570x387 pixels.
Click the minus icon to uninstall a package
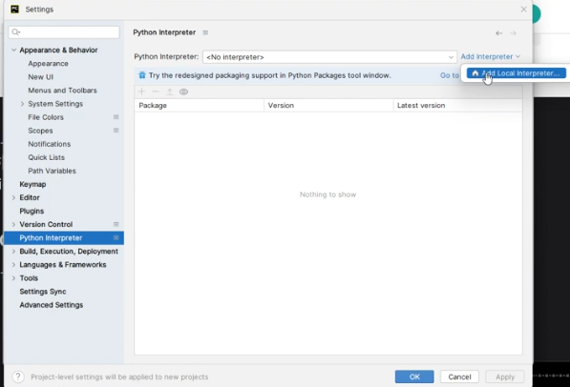[x=156, y=92]
